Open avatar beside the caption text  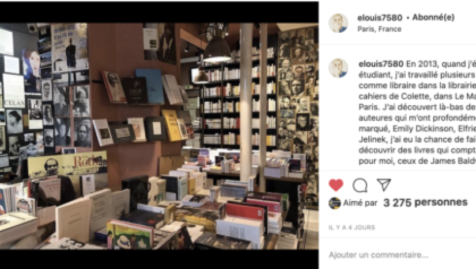(338, 68)
